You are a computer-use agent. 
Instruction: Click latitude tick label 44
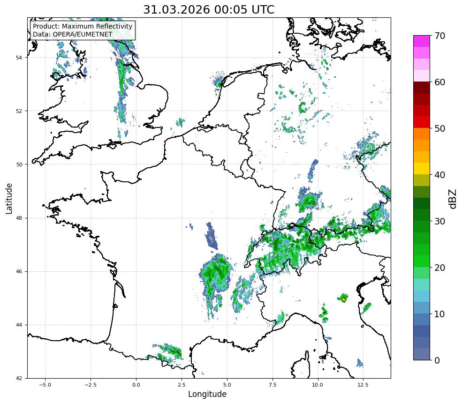coord(19,325)
